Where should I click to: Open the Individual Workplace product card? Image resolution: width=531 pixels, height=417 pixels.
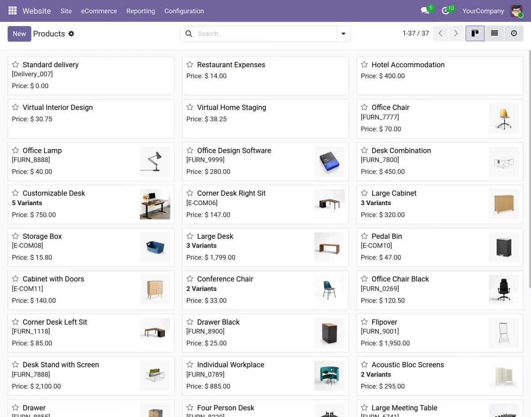point(265,376)
